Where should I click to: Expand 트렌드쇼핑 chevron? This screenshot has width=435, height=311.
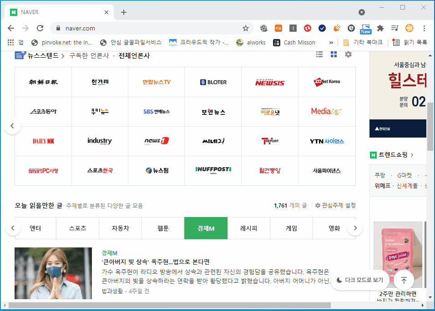click(412, 155)
